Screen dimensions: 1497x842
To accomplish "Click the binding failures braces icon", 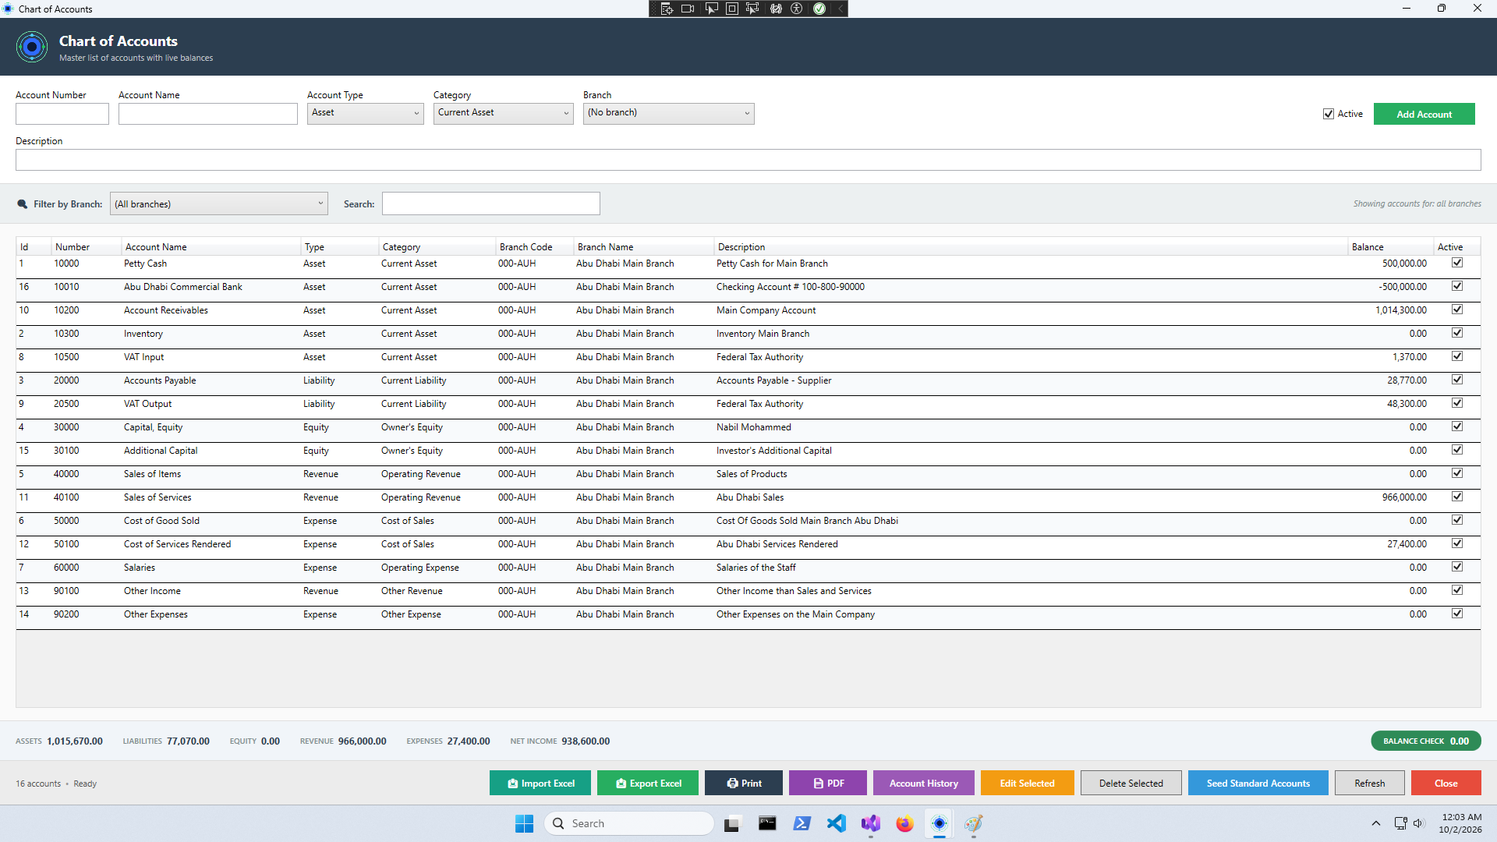I will [x=776, y=9].
